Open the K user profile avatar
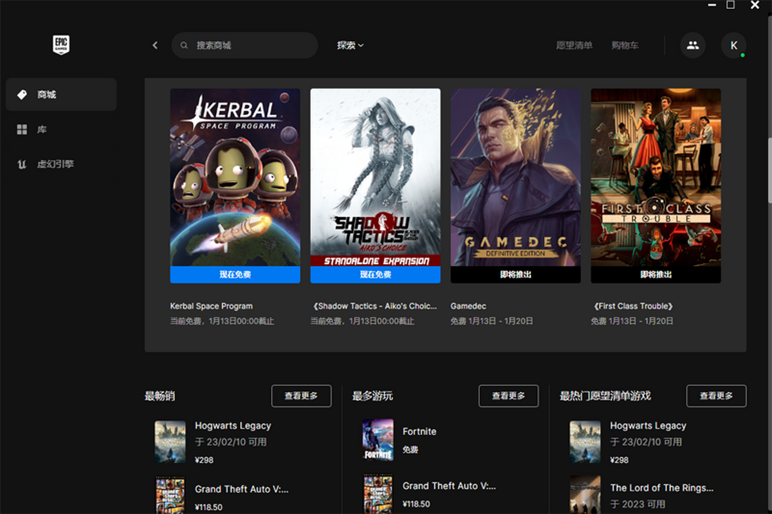772x514 pixels. 733,46
